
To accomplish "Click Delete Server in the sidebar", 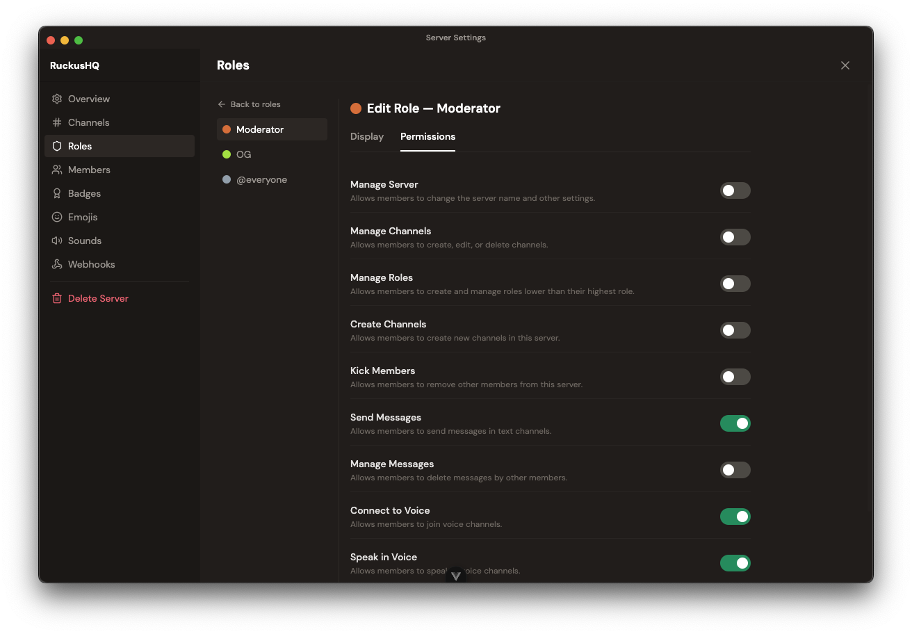I will point(97,298).
